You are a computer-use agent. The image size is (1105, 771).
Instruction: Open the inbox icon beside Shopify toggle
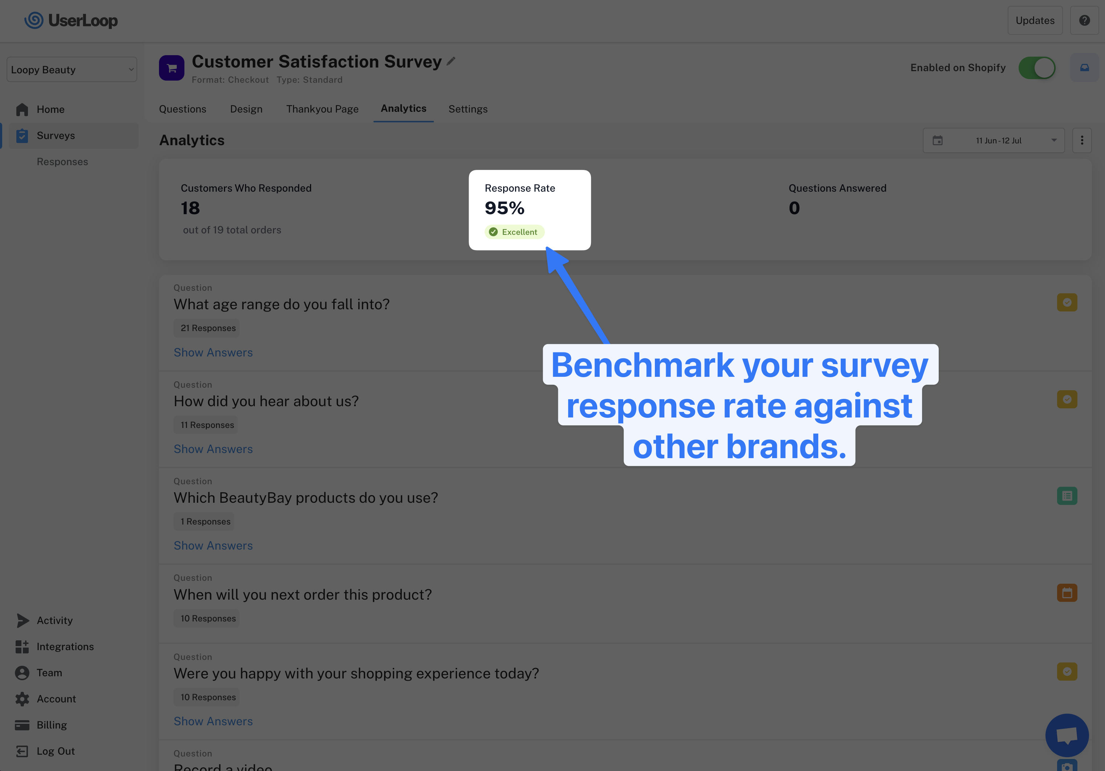coord(1084,68)
